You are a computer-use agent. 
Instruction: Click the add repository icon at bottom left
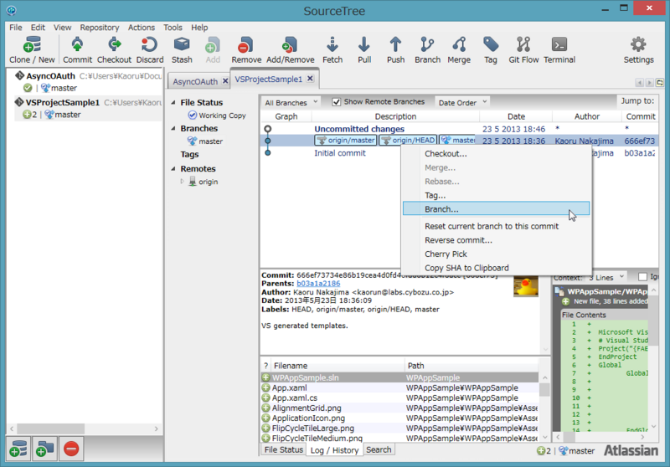coord(18,449)
